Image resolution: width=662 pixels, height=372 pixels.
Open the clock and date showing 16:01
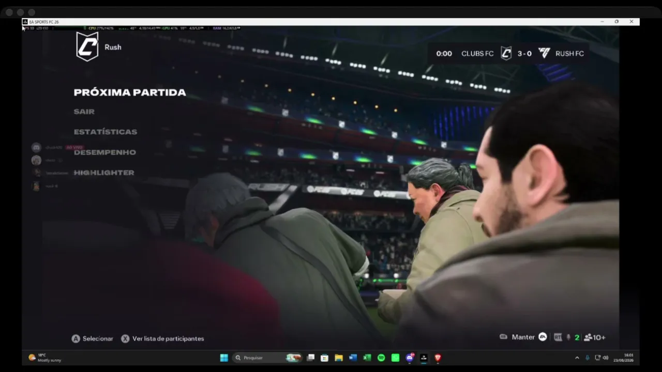pyautogui.click(x=623, y=358)
